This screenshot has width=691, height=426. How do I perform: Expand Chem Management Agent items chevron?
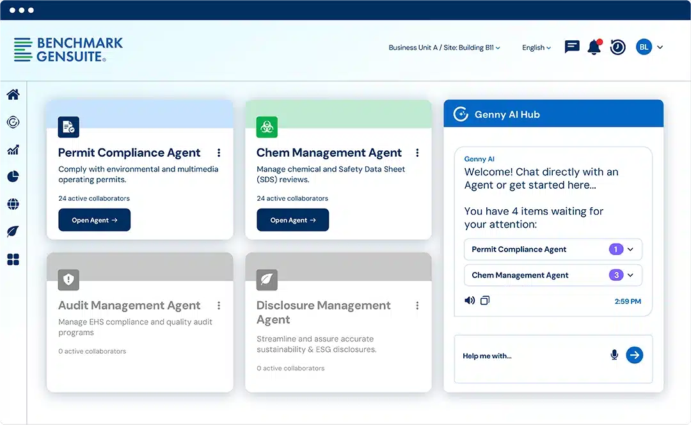tap(631, 275)
